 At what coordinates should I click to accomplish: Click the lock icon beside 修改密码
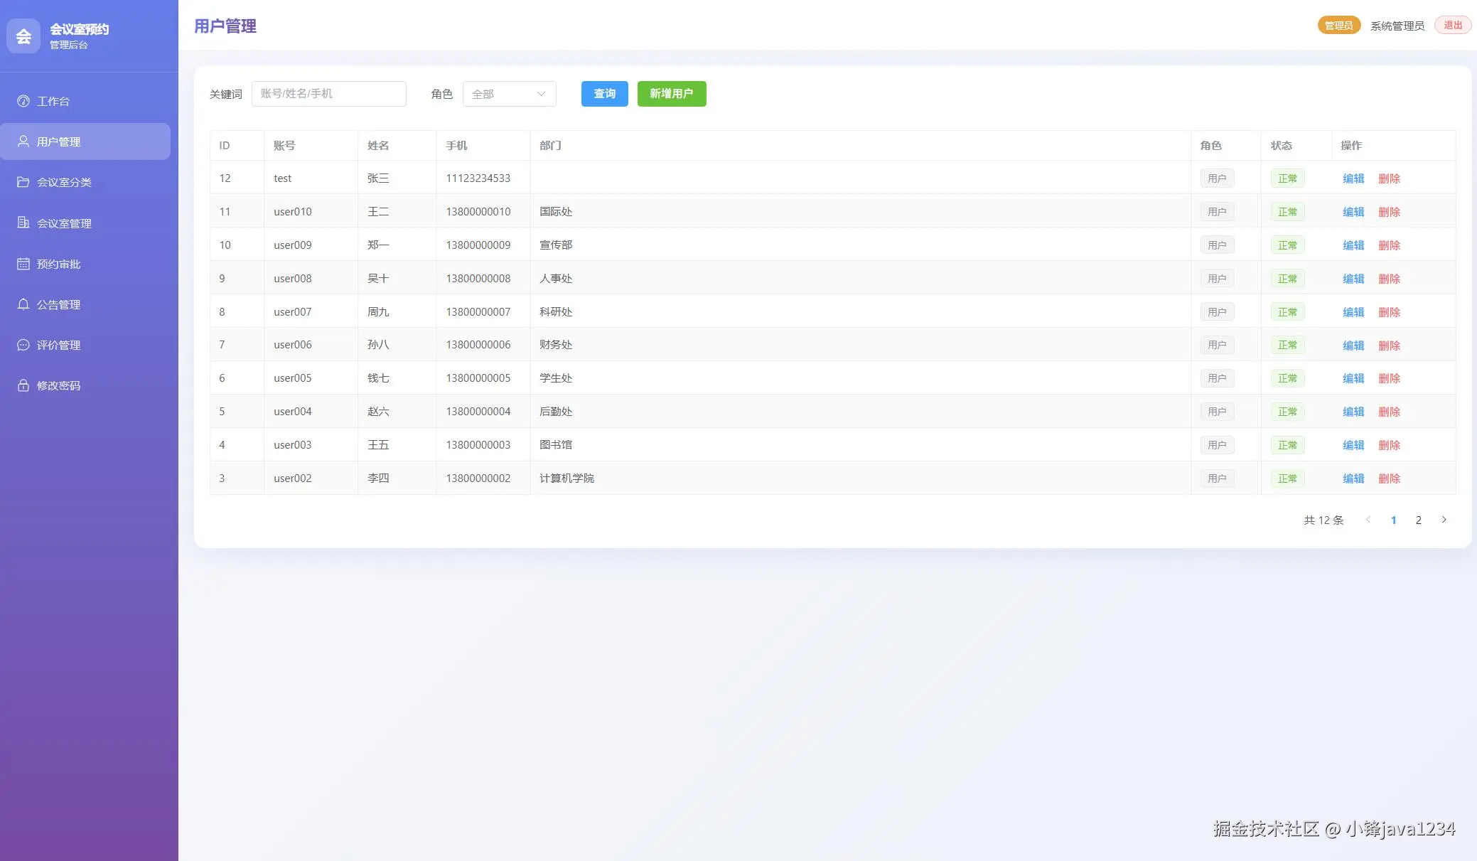23,385
